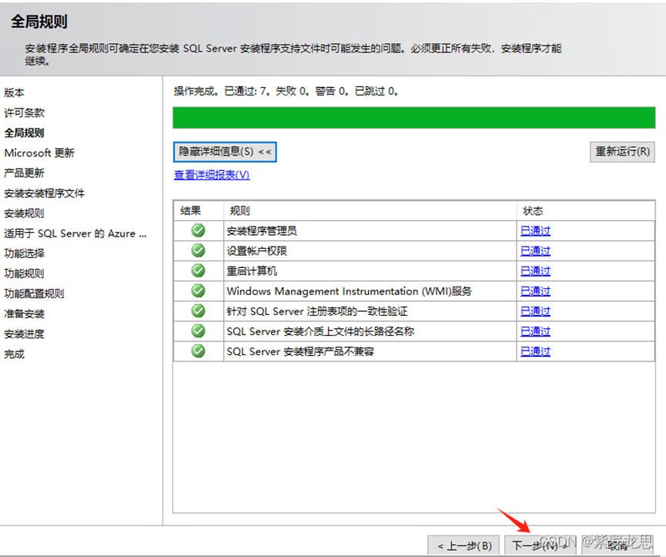Viewport: 666px width, 557px height.
Task: Select 全局规则 step in sidebar
Action: tap(24, 133)
